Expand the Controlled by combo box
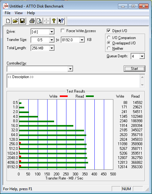This screenshot has height=194, width=152. click(70, 69)
